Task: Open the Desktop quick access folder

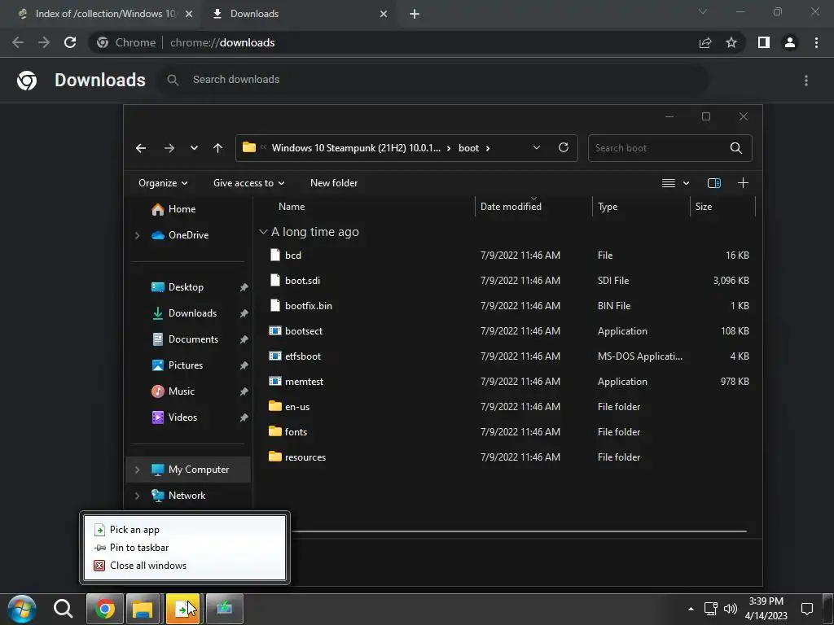Action: coord(186,287)
